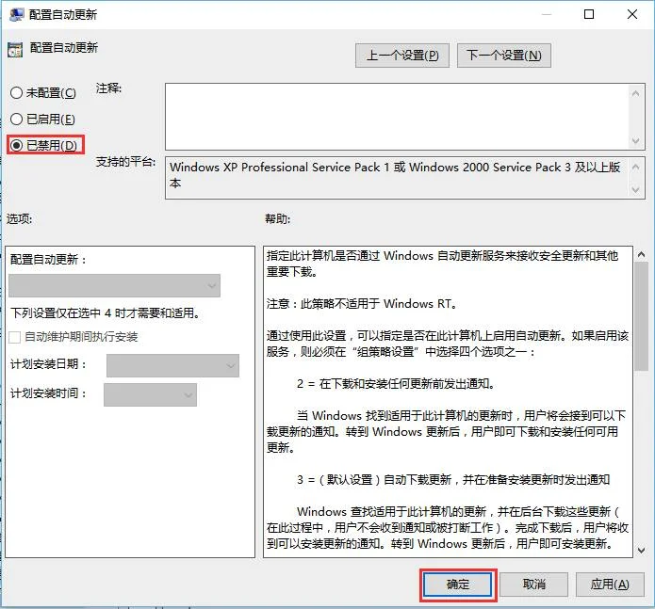
Task: Select the 已启用 radio button
Action: [x=16, y=120]
